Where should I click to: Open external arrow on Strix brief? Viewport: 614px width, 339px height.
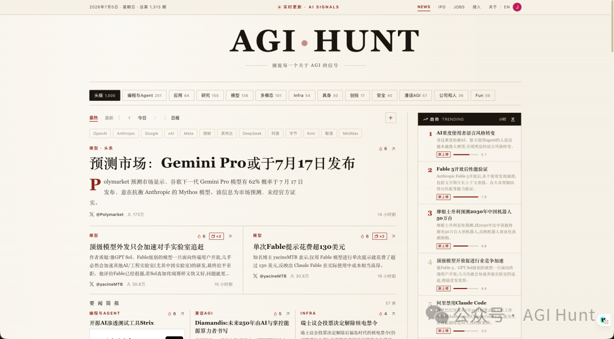(182, 313)
